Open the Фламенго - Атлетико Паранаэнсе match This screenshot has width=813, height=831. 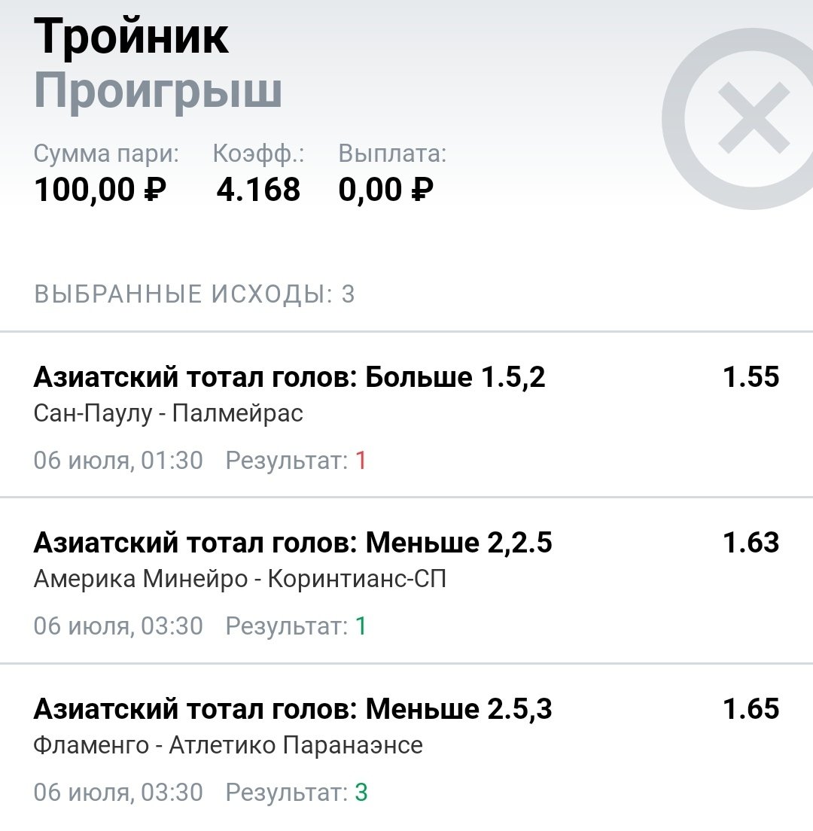[x=228, y=745]
